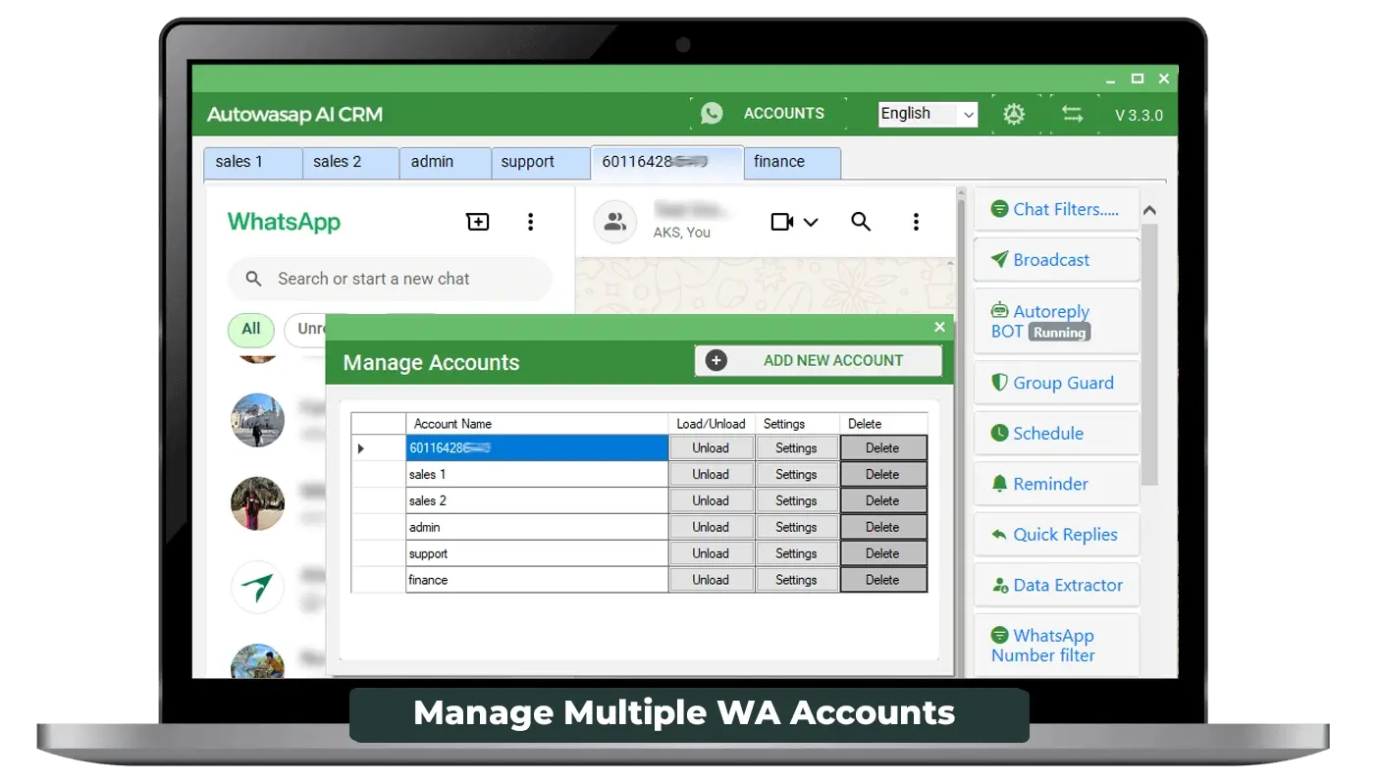The image size is (1380, 784).
Task: Open the settings gear in the title bar
Action: coord(1014,113)
